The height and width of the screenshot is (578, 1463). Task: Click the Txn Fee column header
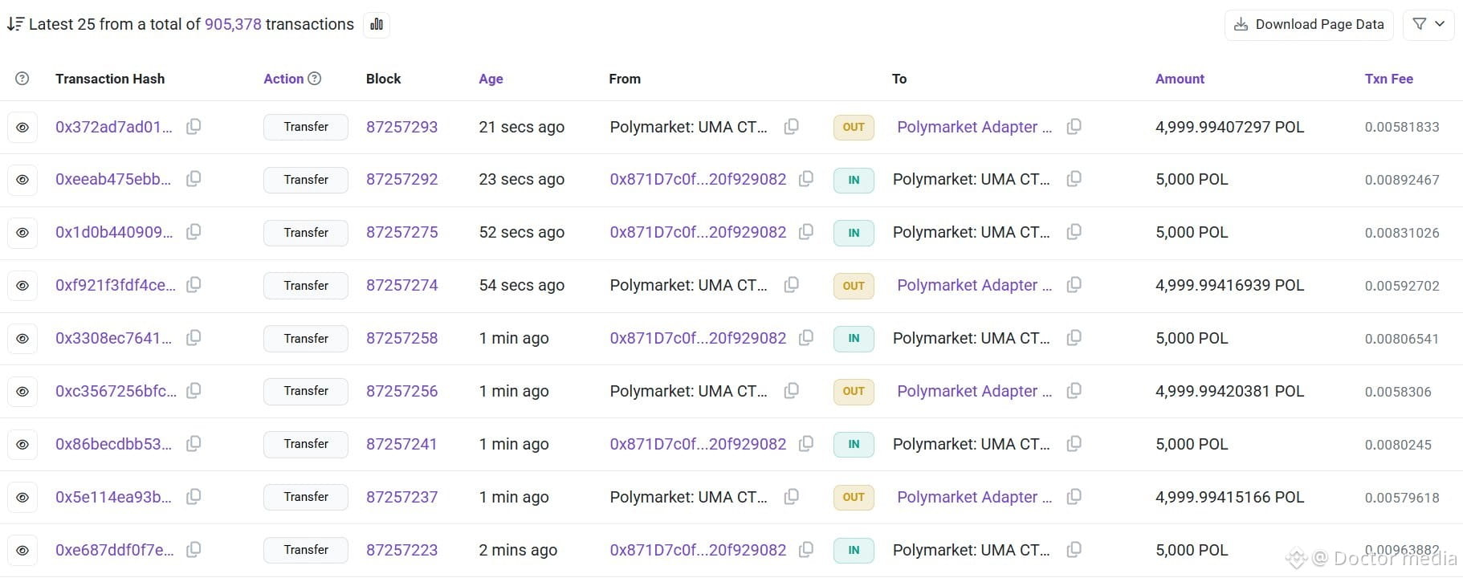click(x=1388, y=79)
